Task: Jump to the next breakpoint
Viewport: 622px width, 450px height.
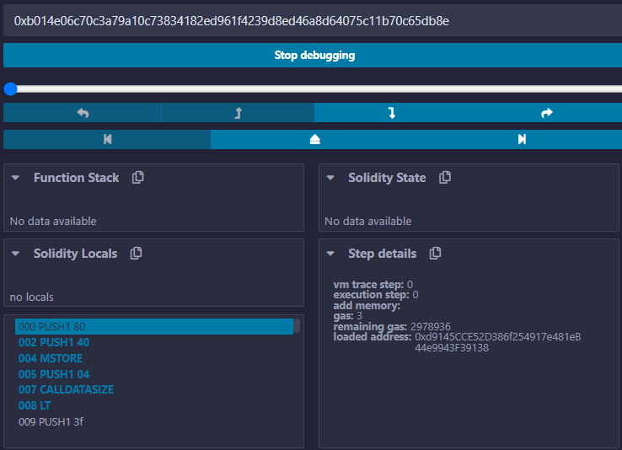Action: coord(522,139)
